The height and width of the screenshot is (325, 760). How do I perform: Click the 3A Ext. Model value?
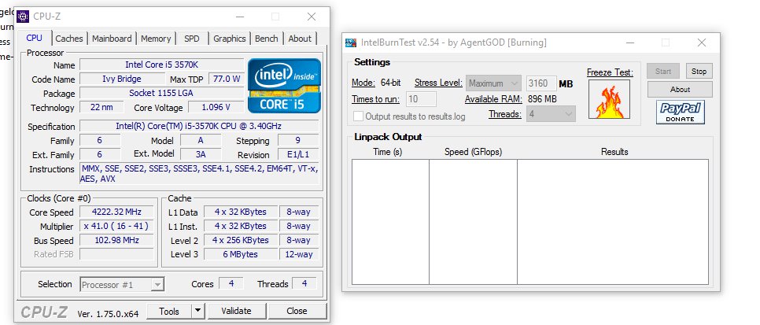click(201, 154)
